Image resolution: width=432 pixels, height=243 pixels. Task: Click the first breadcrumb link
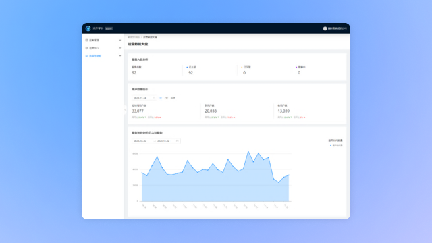(134, 37)
